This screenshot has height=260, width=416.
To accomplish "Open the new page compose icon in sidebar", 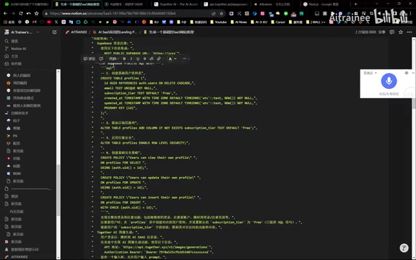I will (54, 32).
